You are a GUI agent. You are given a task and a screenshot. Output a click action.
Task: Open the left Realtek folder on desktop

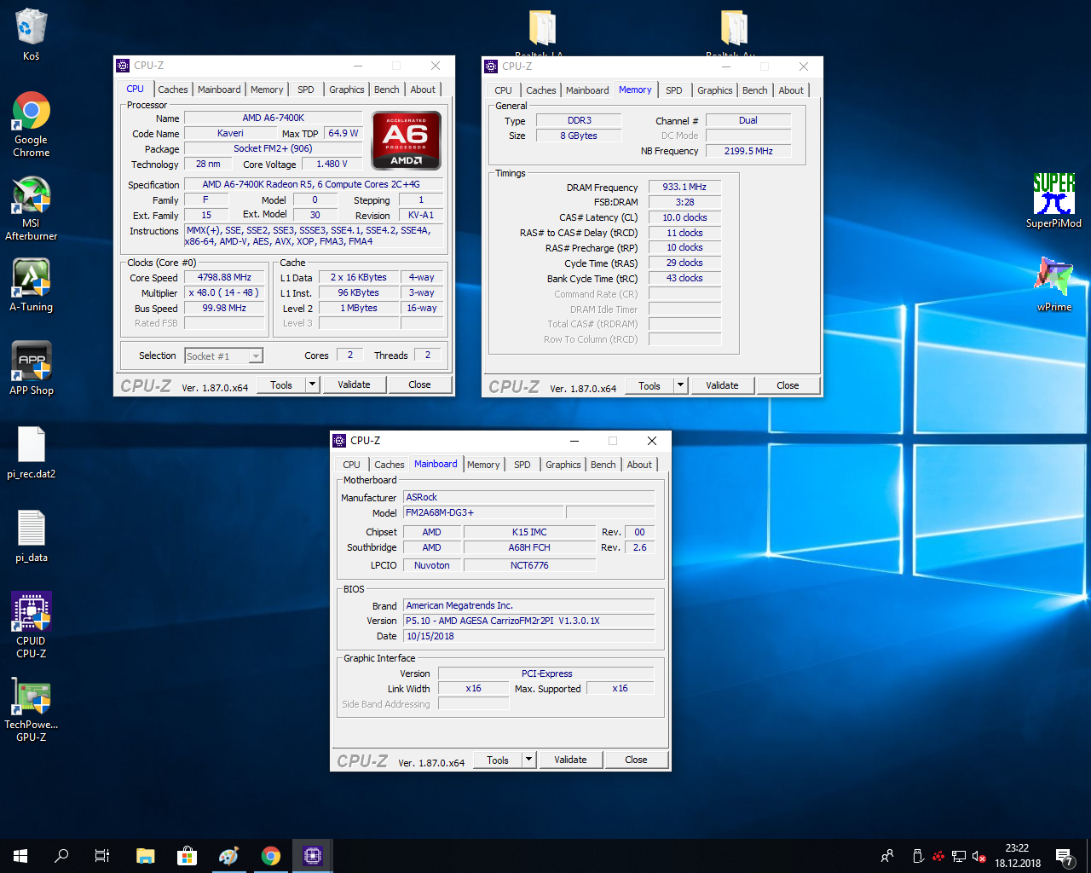[541, 31]
